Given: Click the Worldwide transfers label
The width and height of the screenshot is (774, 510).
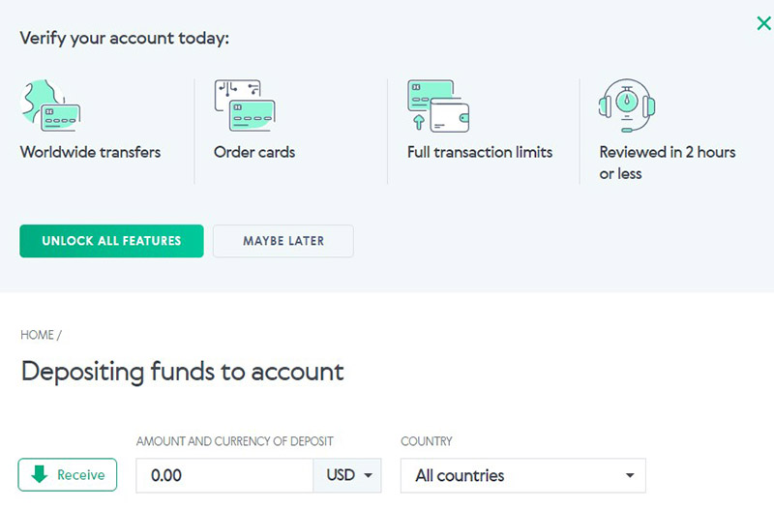Looking at the screenshot, I should click(x=90, y=152).
